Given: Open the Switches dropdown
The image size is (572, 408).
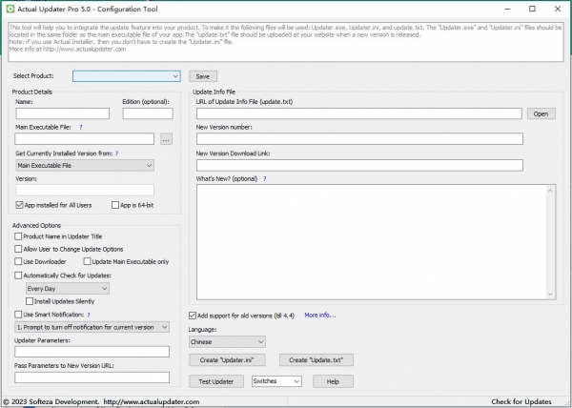Looking at the screenshot, I should pyautogui.click(x=276, y=381).
